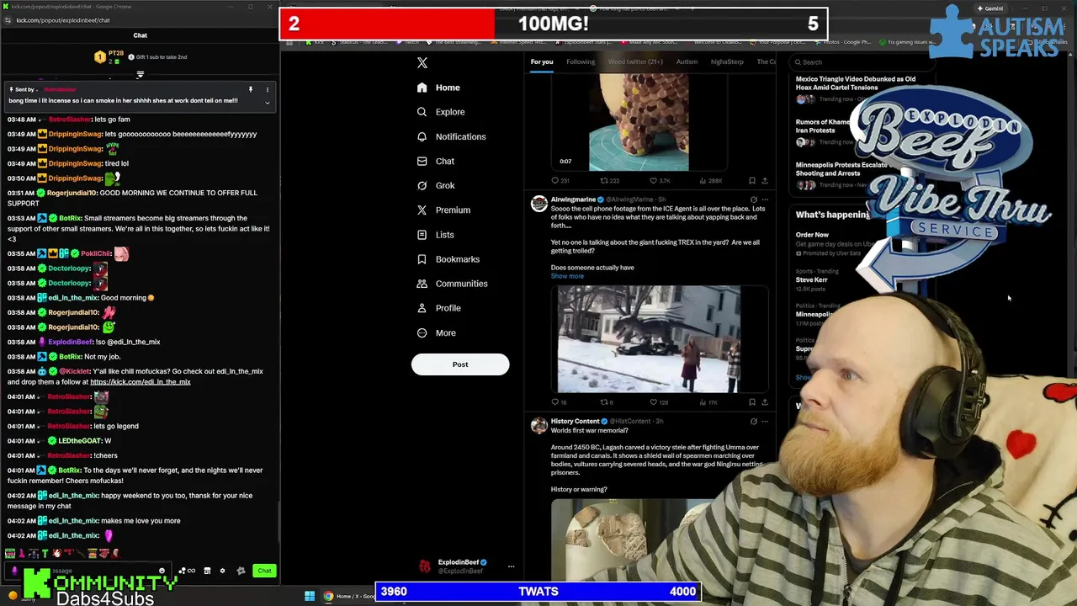This screenshot has height=606, width=1077.
Task: Open pinned message three-dot options
Action: pos(267,89)
